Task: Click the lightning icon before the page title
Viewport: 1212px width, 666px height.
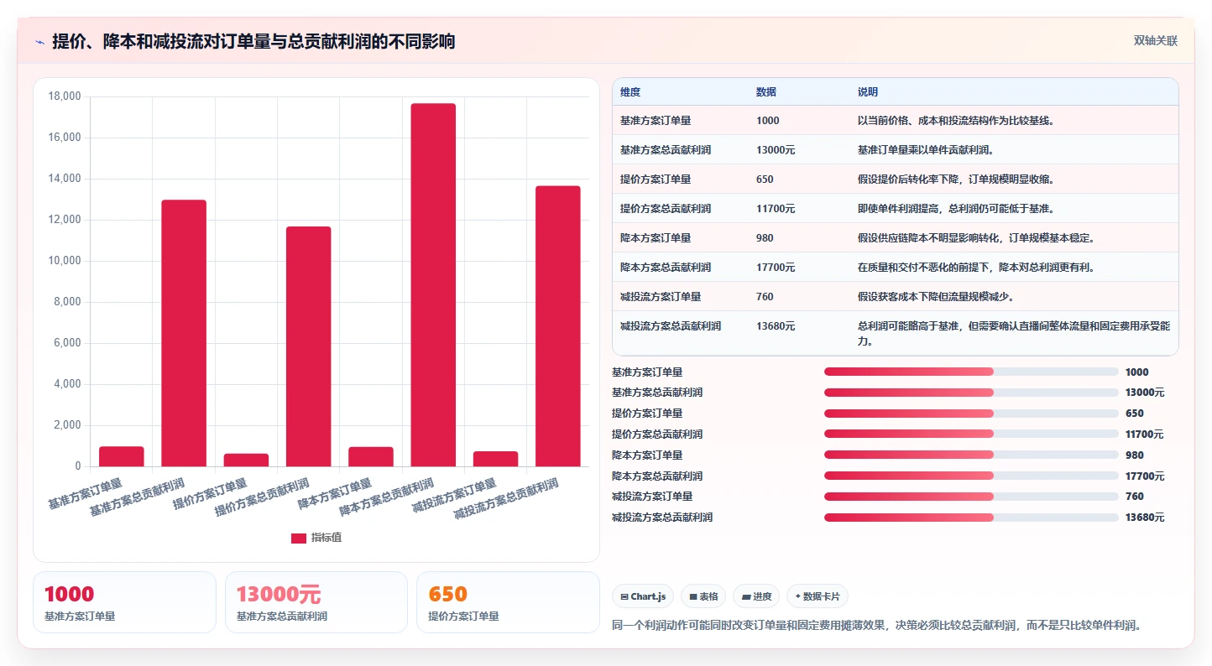Action: (x=39, y=42)
